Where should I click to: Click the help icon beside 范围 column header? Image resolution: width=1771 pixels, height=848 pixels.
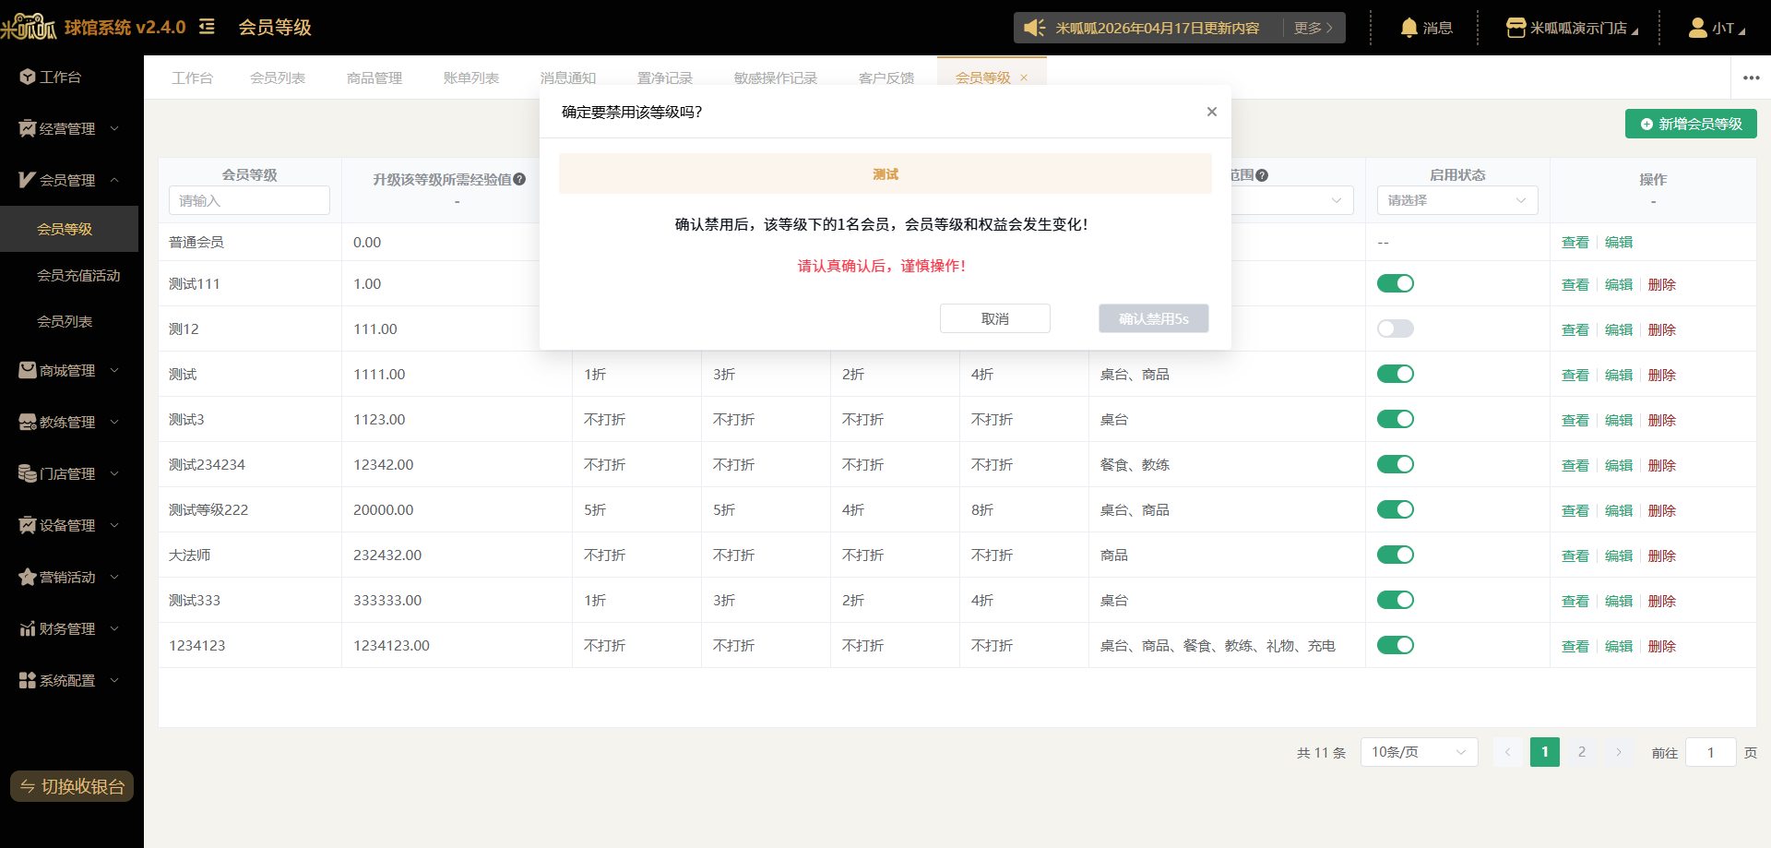tap(1262, 174)
